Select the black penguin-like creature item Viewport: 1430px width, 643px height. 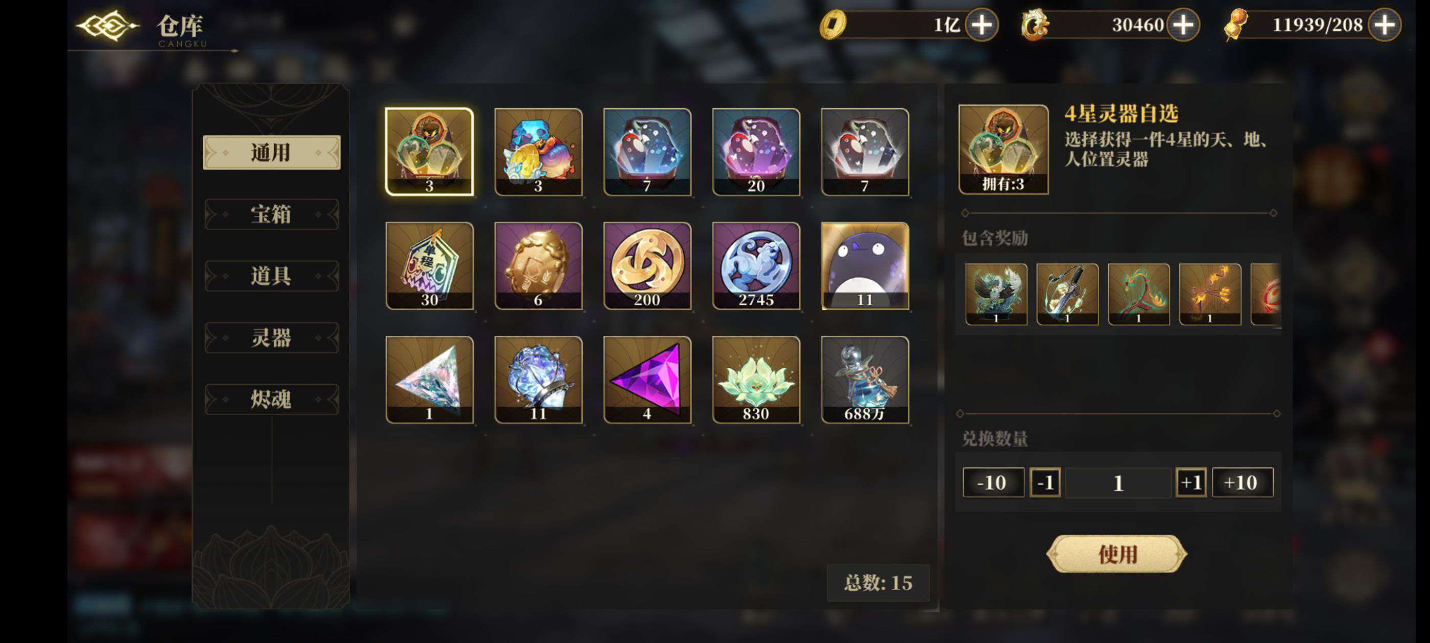864,266
